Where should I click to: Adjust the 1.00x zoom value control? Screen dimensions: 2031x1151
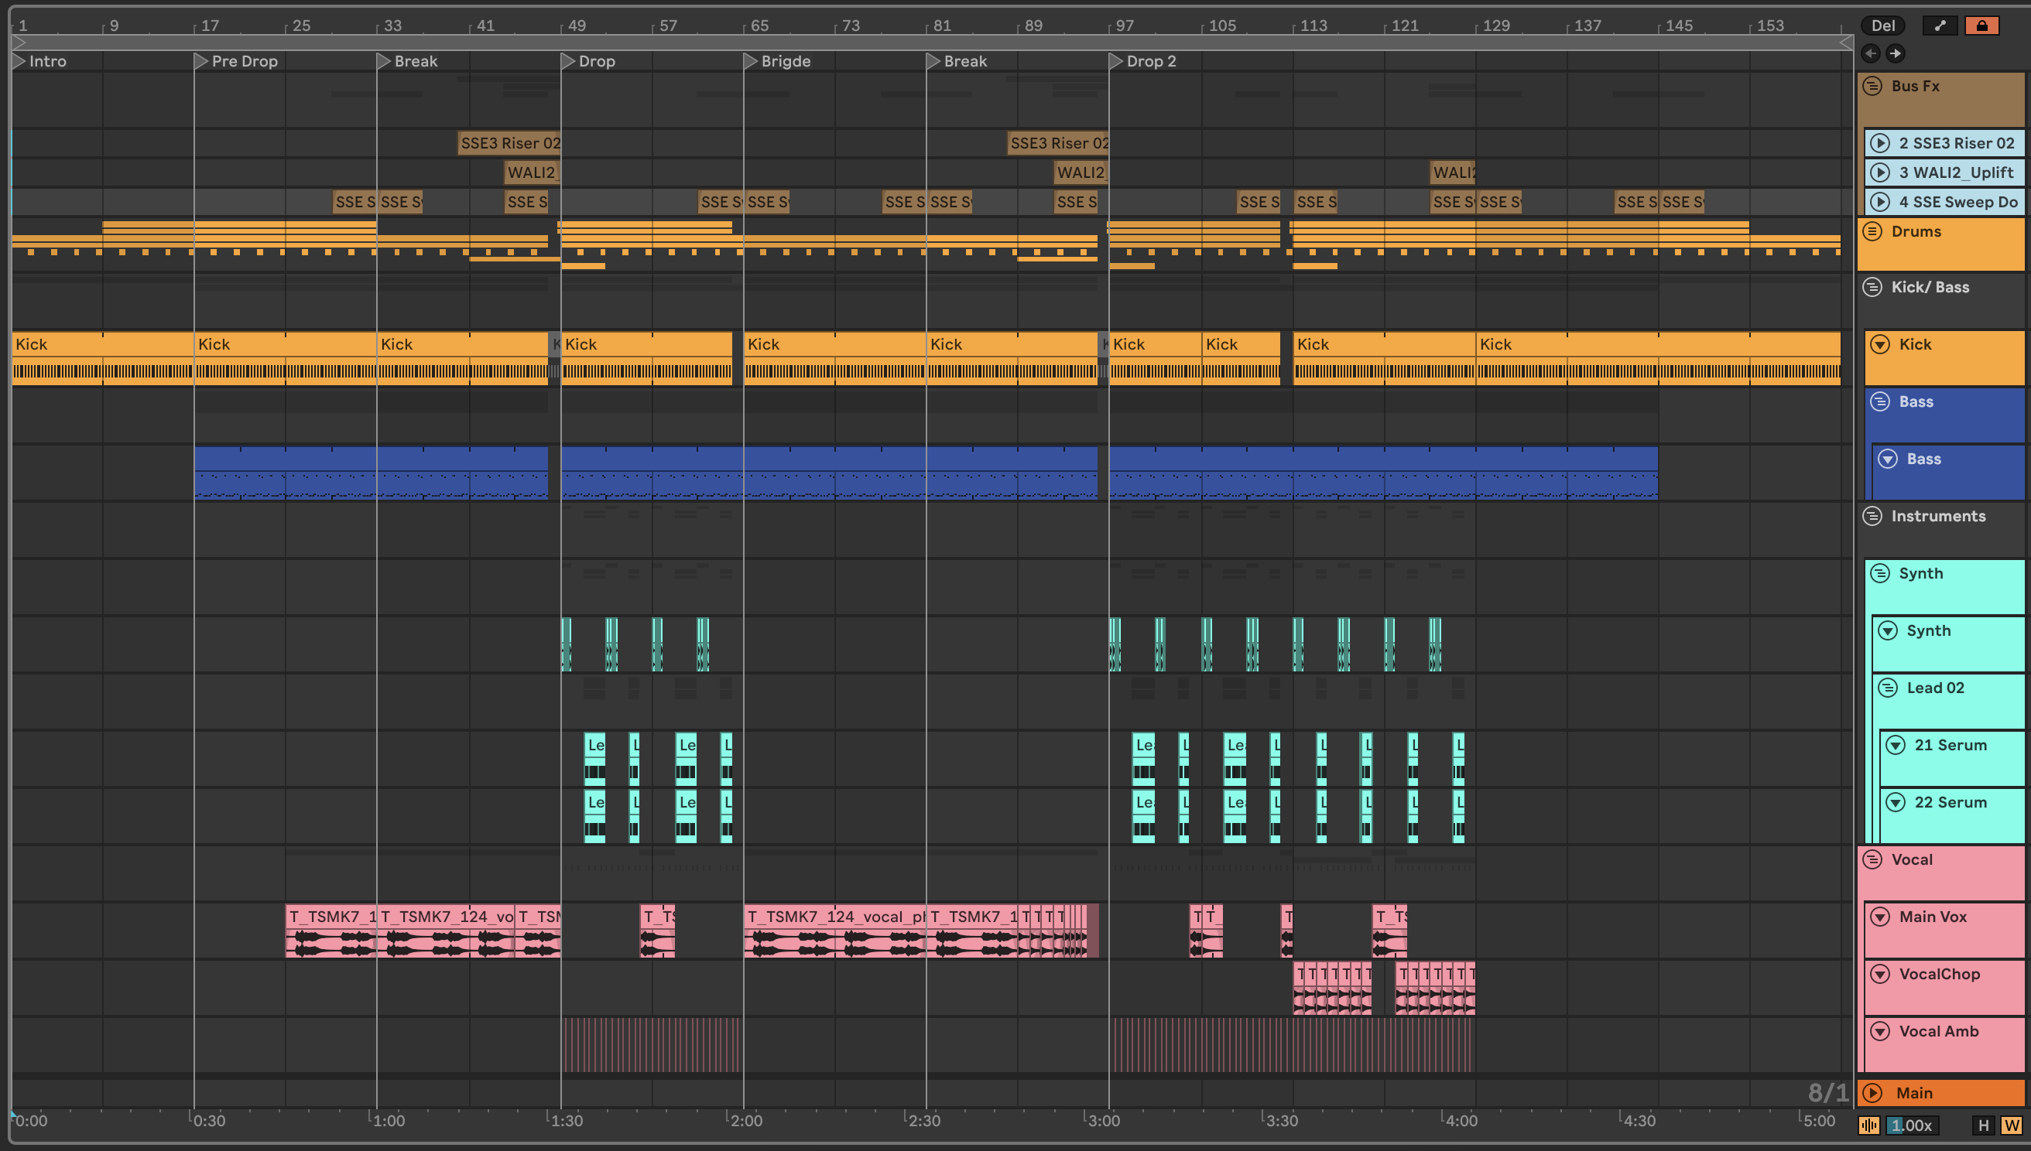(1911, 1125)
